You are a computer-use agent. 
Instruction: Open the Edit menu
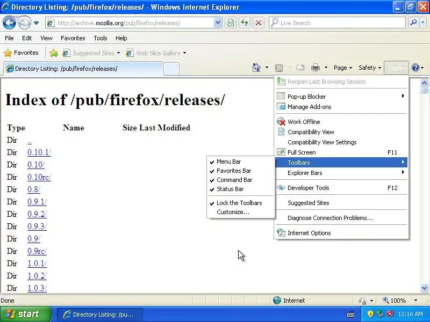point(27,38)
